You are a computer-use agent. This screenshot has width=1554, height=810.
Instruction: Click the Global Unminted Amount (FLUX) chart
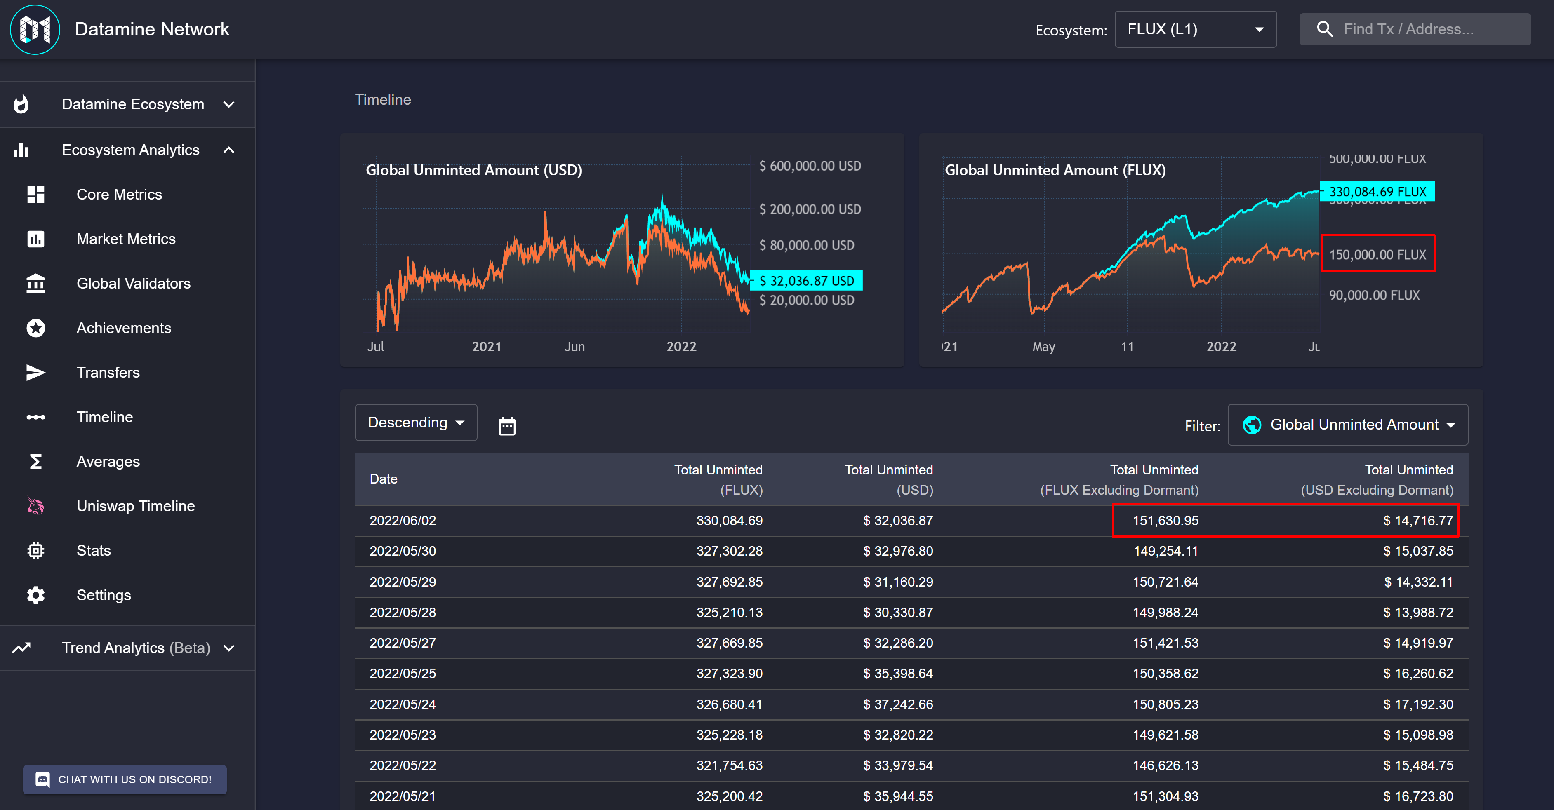click(1201, 250)
